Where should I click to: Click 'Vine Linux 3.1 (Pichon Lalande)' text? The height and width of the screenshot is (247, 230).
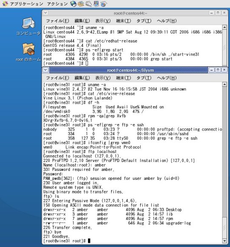pyautogui.click(x=78, y=98)
